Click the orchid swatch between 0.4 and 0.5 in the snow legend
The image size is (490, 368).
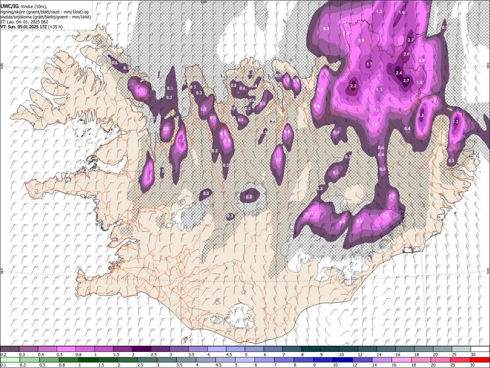click(x=47, y=349)
